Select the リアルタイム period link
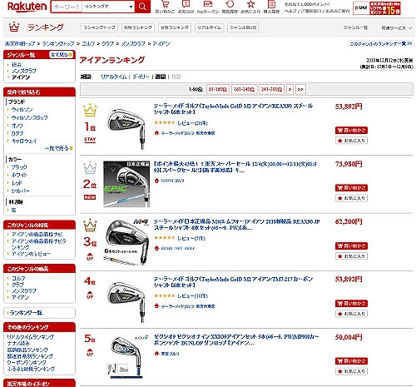 113,77
